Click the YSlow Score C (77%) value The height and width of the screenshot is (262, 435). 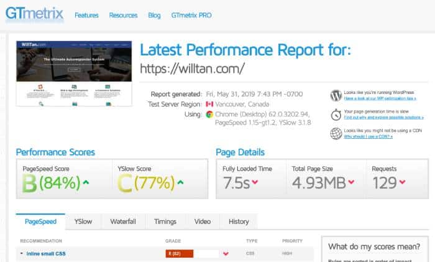point(146,183)
